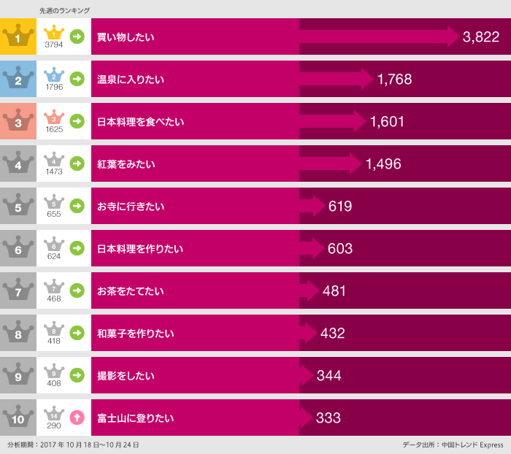This screenshot has width=511, height=454.
Task: Click green arrow icon beside お寺に行きたい
Action: point(77,206)
